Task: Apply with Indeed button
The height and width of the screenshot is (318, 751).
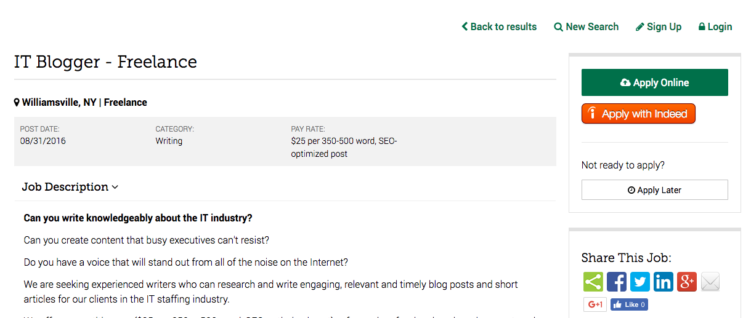Action: 638,114
